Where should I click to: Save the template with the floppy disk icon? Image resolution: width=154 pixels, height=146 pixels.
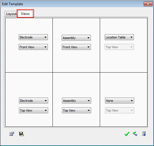21,134
